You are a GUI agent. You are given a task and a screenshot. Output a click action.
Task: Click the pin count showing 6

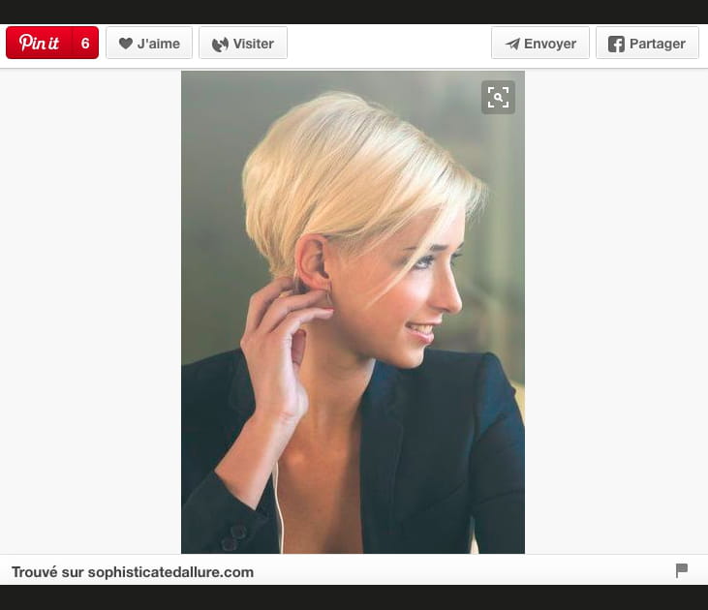point(85,44)
